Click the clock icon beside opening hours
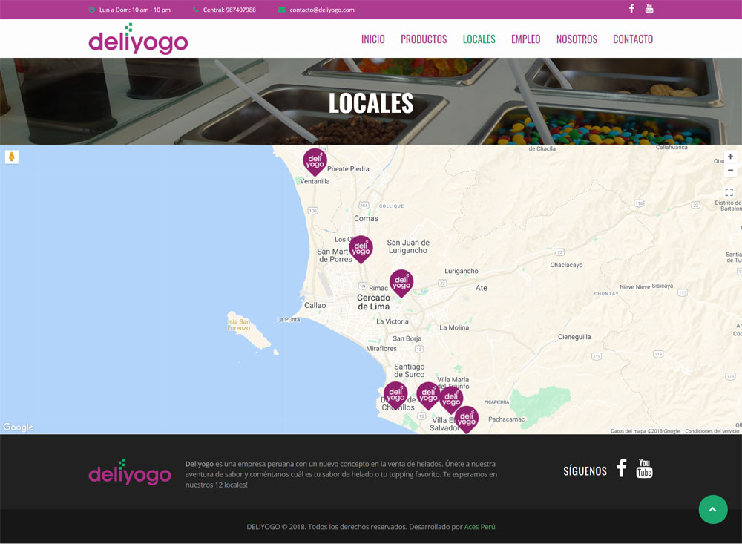The image size is (742, 544). (92, 10)
